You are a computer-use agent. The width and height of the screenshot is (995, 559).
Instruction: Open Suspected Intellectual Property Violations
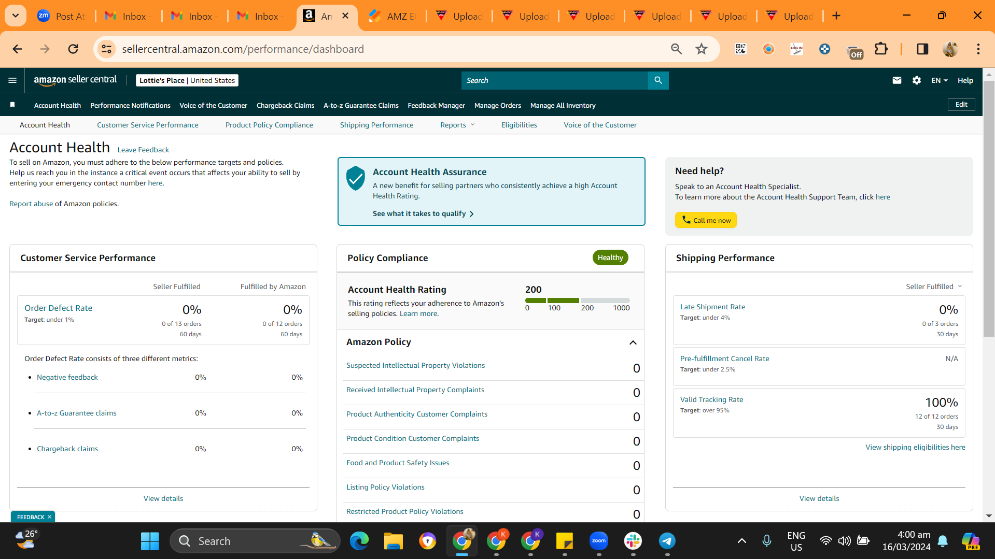pyautogui.click(x=415, y=365)
